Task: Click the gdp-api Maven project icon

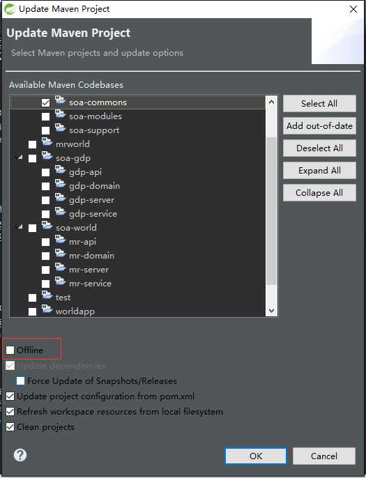Action: (61, 171)
